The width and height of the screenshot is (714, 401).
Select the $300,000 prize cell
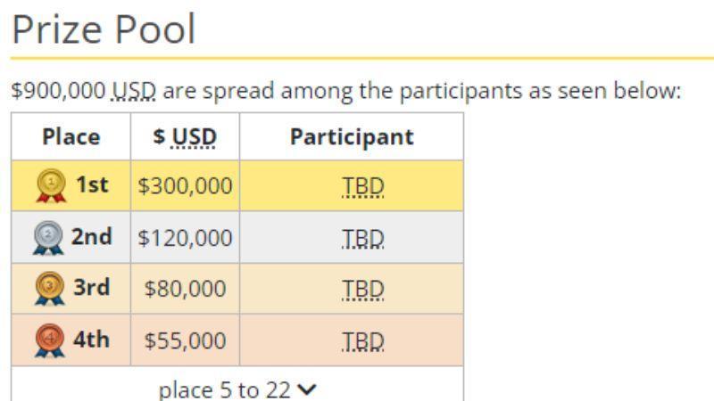point(185,185)
